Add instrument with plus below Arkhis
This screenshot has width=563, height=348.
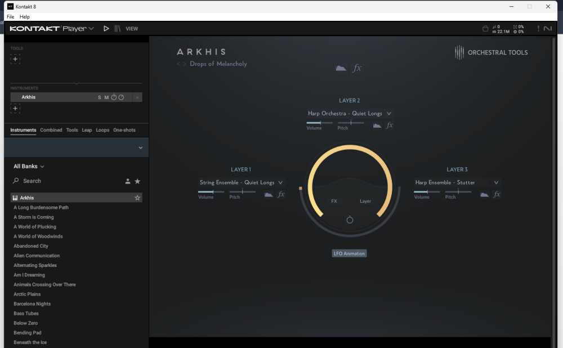(15, 108)
